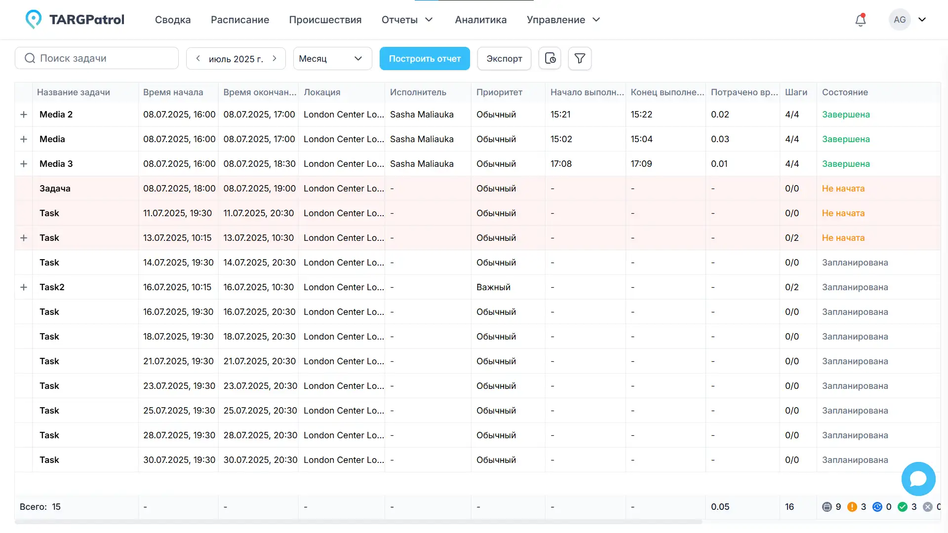Go to previous month arrow
Viewport: 948px width, 533px height.
tap(198, 58)
